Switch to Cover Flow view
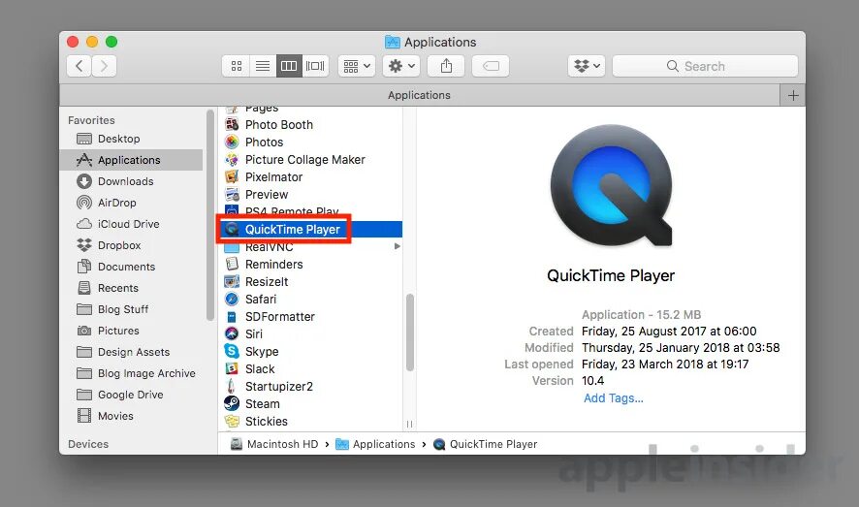The height and width of the screenshot is (507, 859). coord(315,66)
